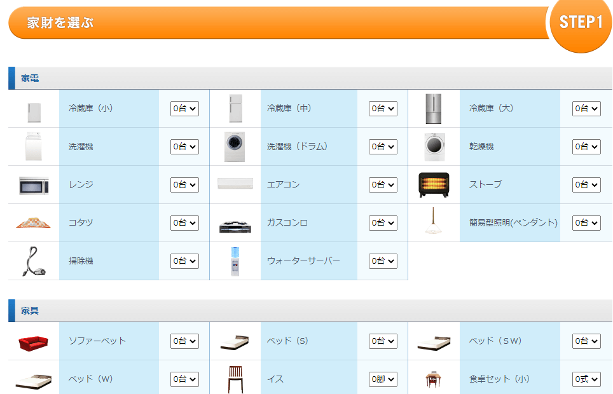
Task: Click the kotatsu table icon
Action: [x=33, y=223]
